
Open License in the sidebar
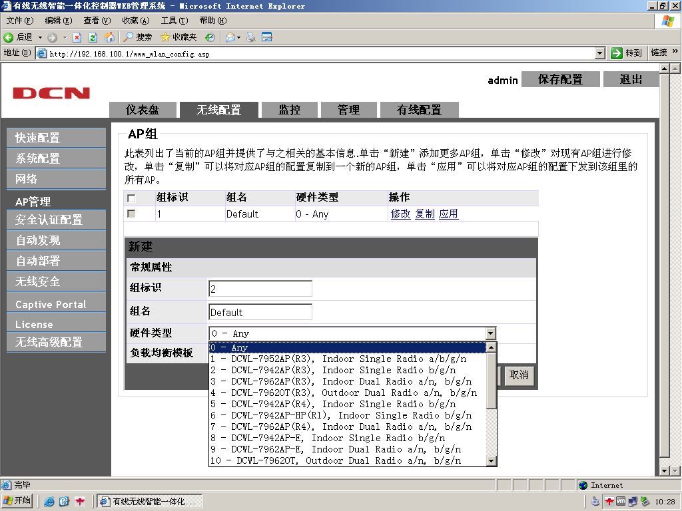(x=56, y=324)
